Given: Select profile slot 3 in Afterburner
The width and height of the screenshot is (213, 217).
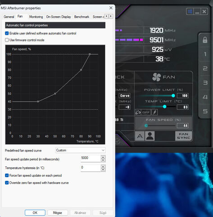Looking at the screenshot, I should click(x=205, y=83).
